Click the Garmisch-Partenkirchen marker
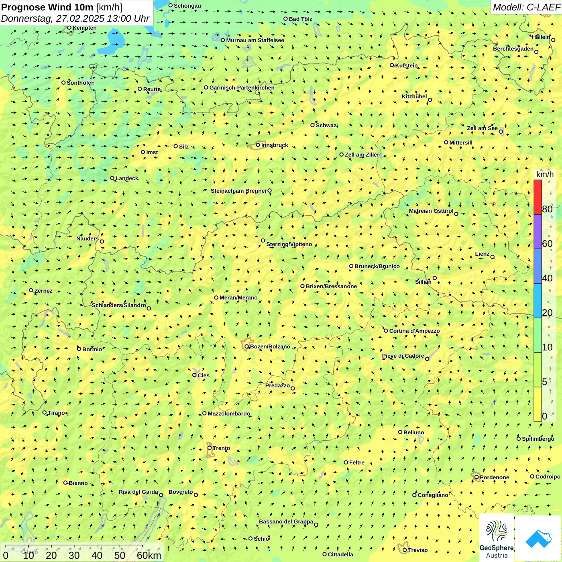 pos(206,88)
